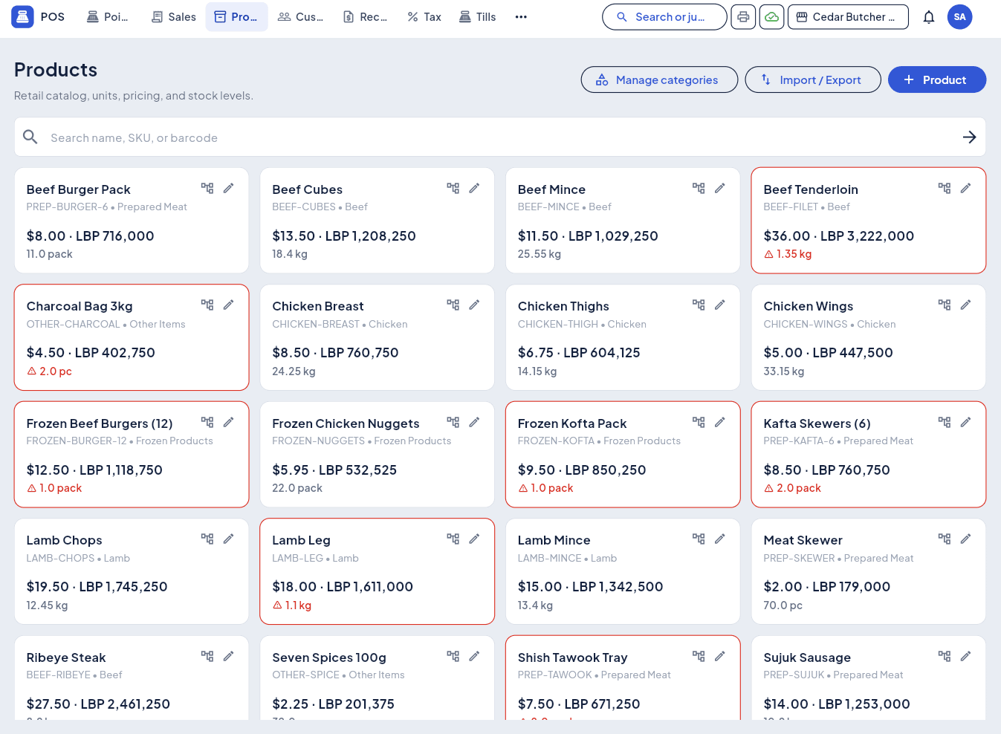Open hierarchy icon for Chicken Wings
The width and height of the screenshot is (1001, 734).
coord(945,305)
